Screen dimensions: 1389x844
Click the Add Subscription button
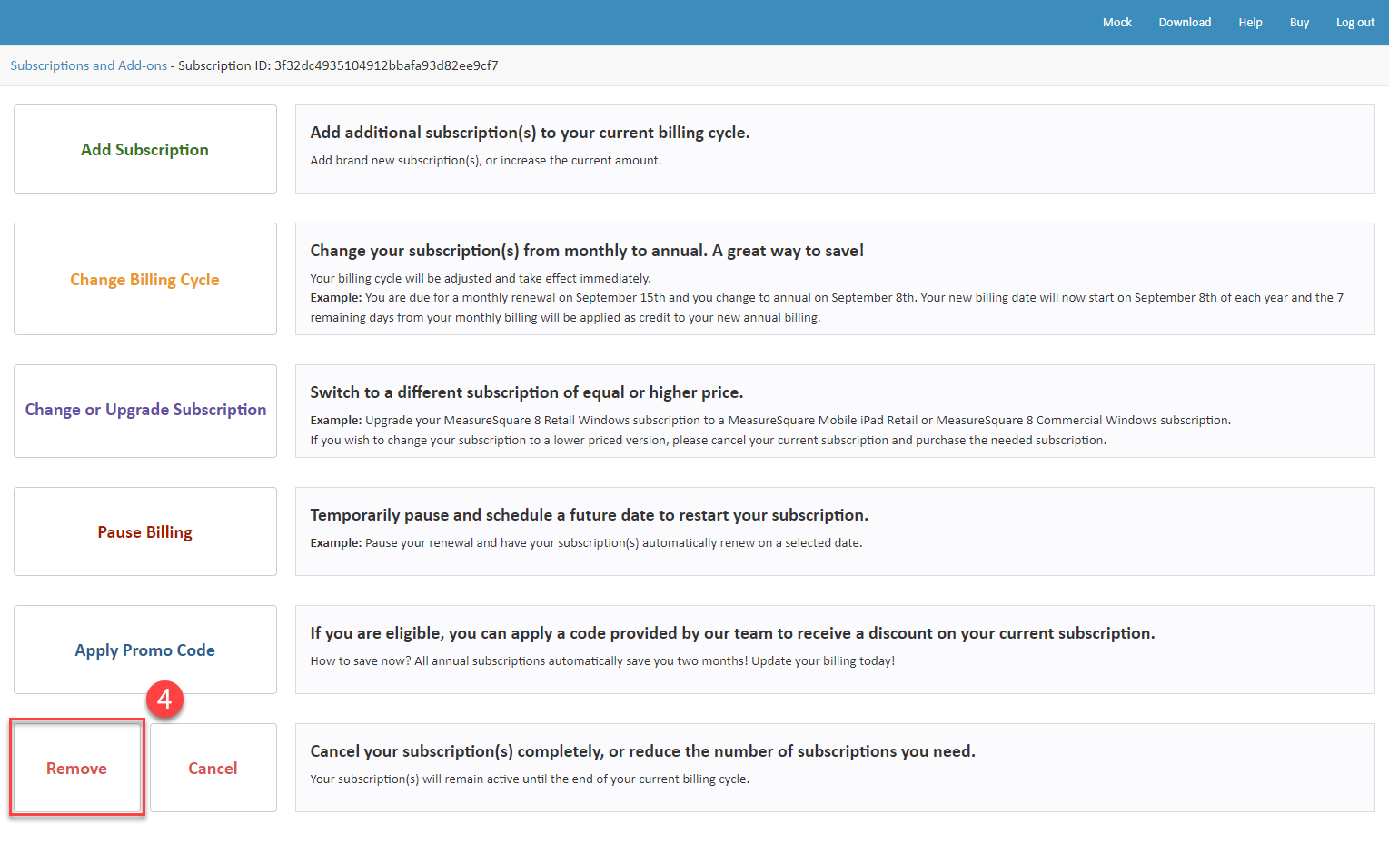click(x=145, y=149)
